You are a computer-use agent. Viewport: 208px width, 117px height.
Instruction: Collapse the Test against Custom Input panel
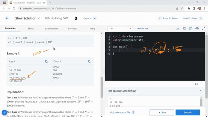tap(201, 91)
